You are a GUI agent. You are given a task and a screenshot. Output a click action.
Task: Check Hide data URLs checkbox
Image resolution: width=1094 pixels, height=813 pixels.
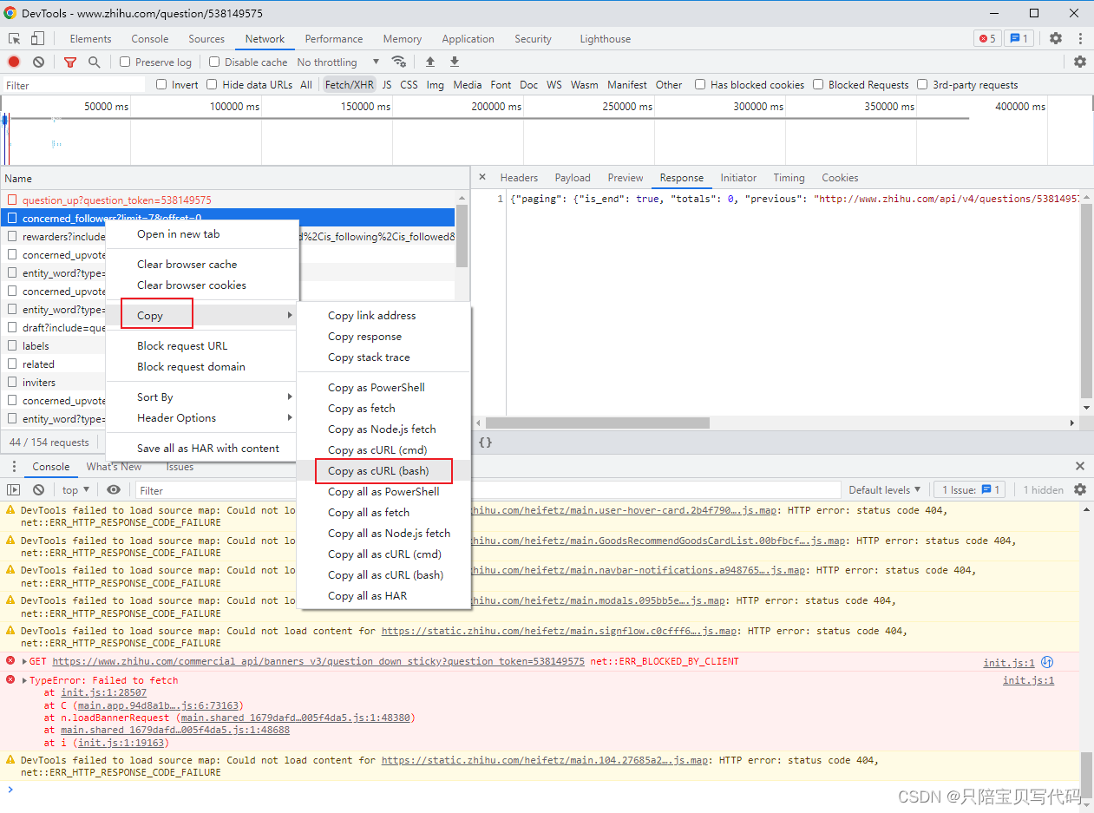pyautogui.click(x=212, y=84)
